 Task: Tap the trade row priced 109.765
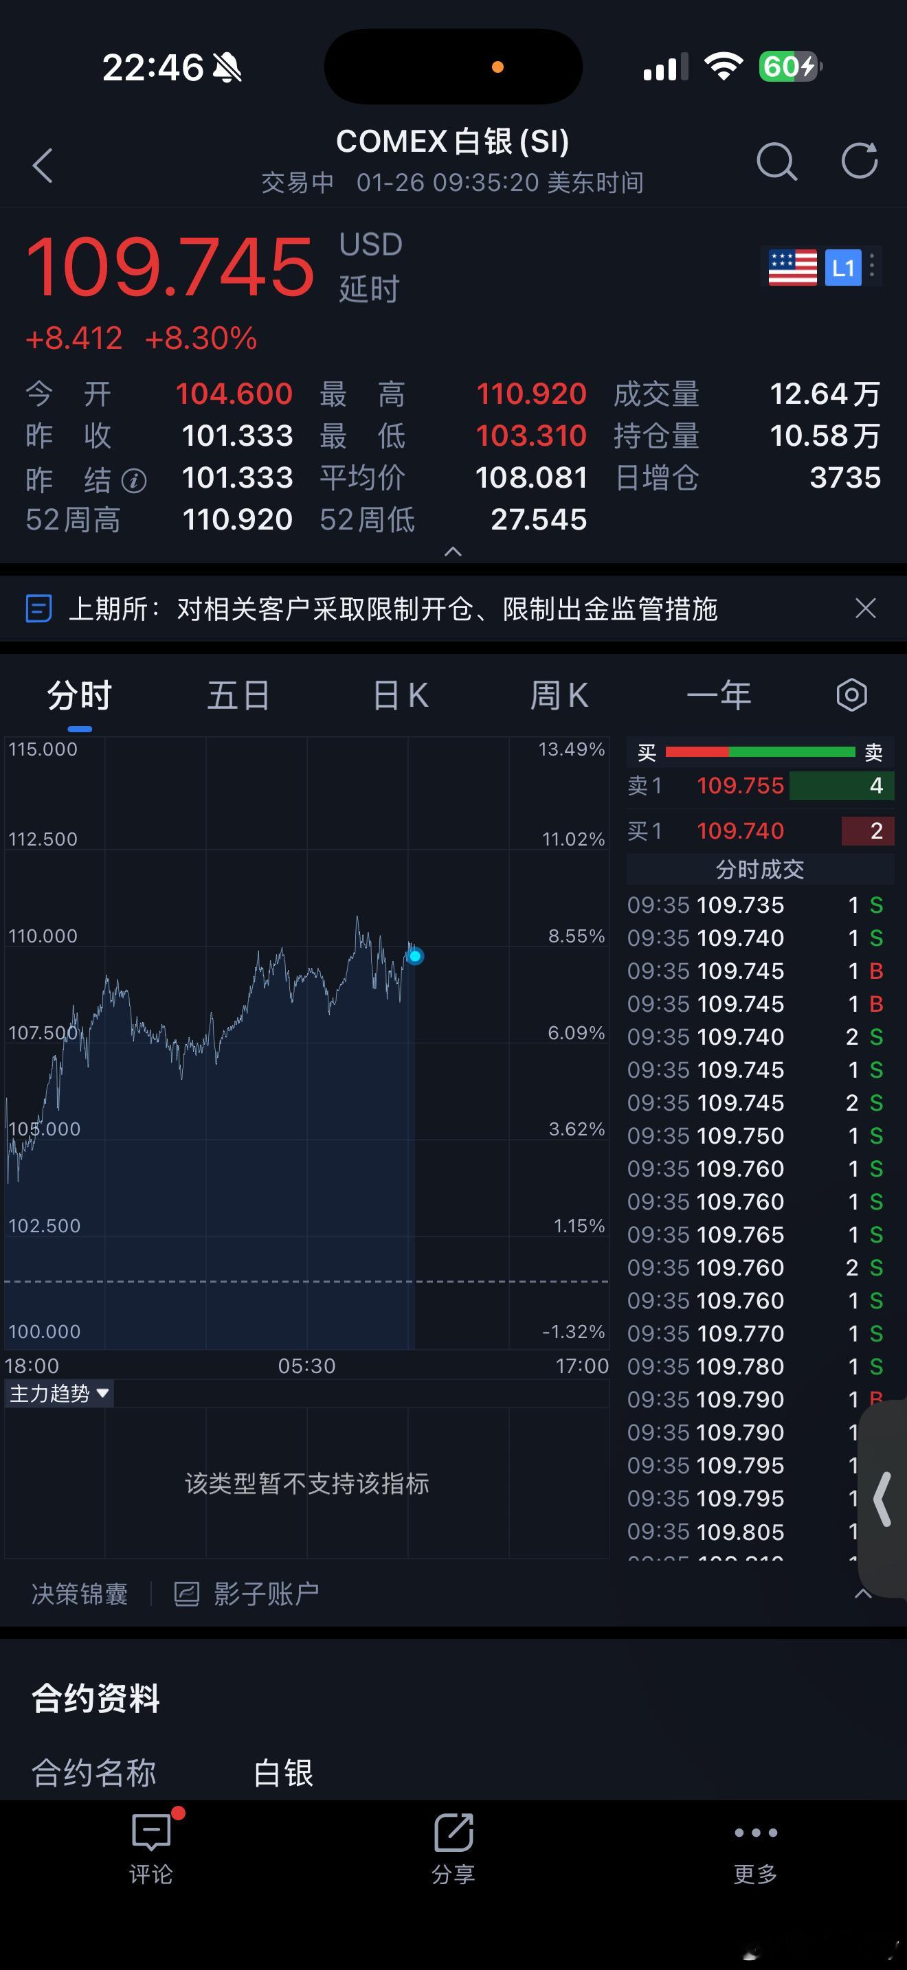click(756, 1234)
